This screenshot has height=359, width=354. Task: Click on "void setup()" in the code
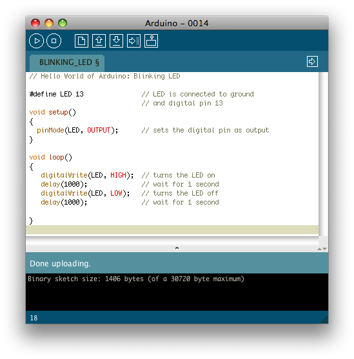52,112
